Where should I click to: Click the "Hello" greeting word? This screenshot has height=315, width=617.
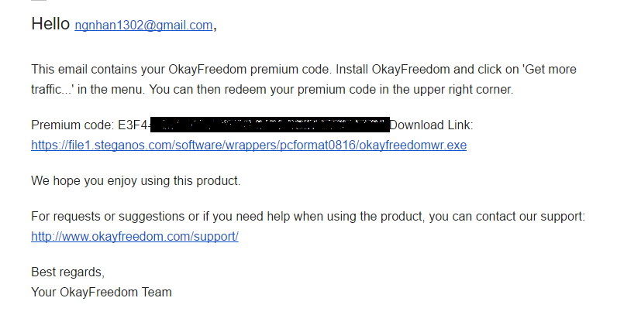50,25
